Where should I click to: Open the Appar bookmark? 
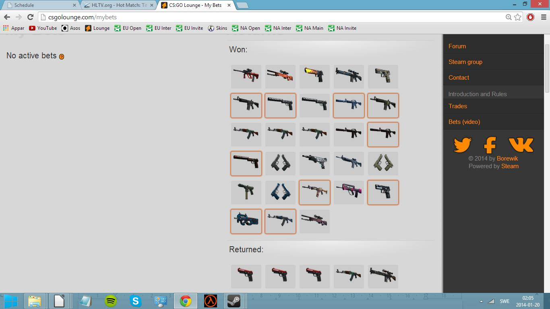pos(14,28)
